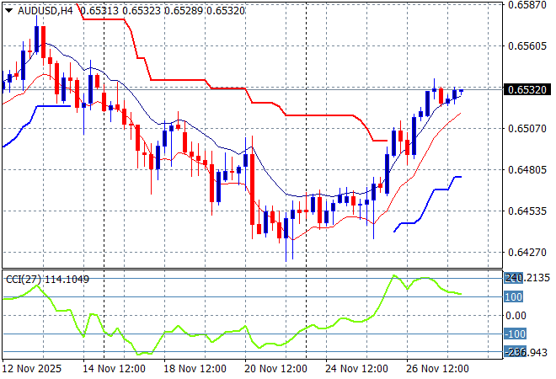Screen dimensions: 556x379
Task: Open the chart menu triangle beside AUDUSD
Action: click(9, 11)
